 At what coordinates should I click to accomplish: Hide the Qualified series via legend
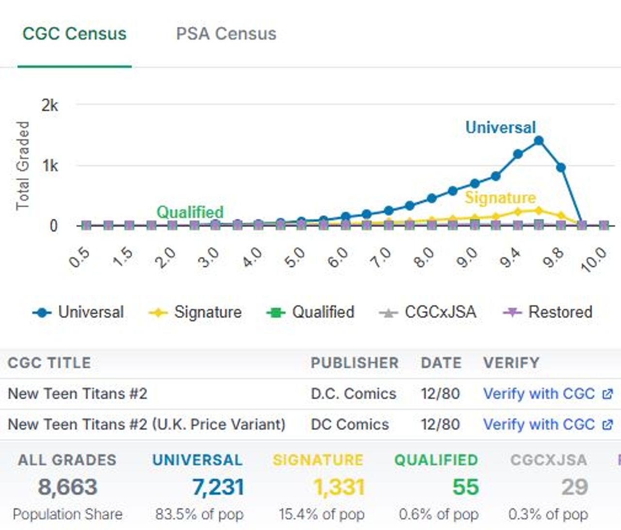coord(323,312)
